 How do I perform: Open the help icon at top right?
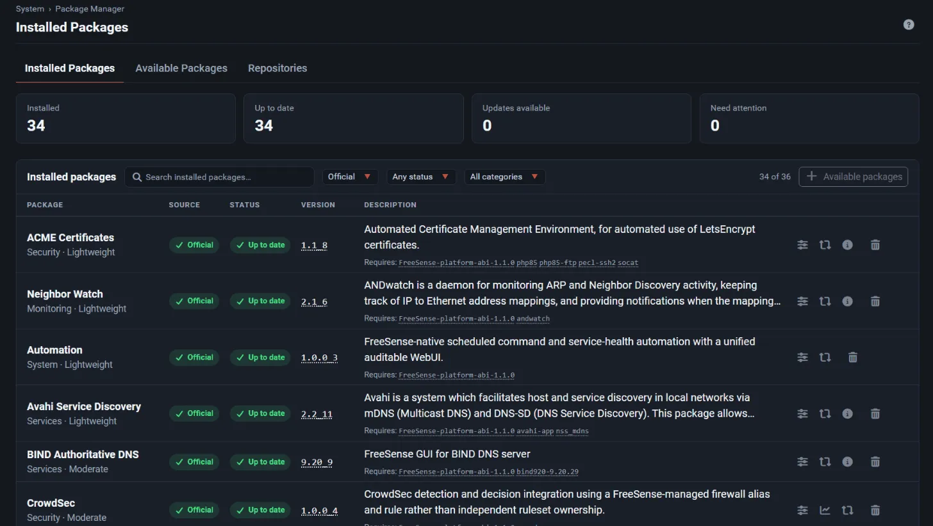coord(909,24)
